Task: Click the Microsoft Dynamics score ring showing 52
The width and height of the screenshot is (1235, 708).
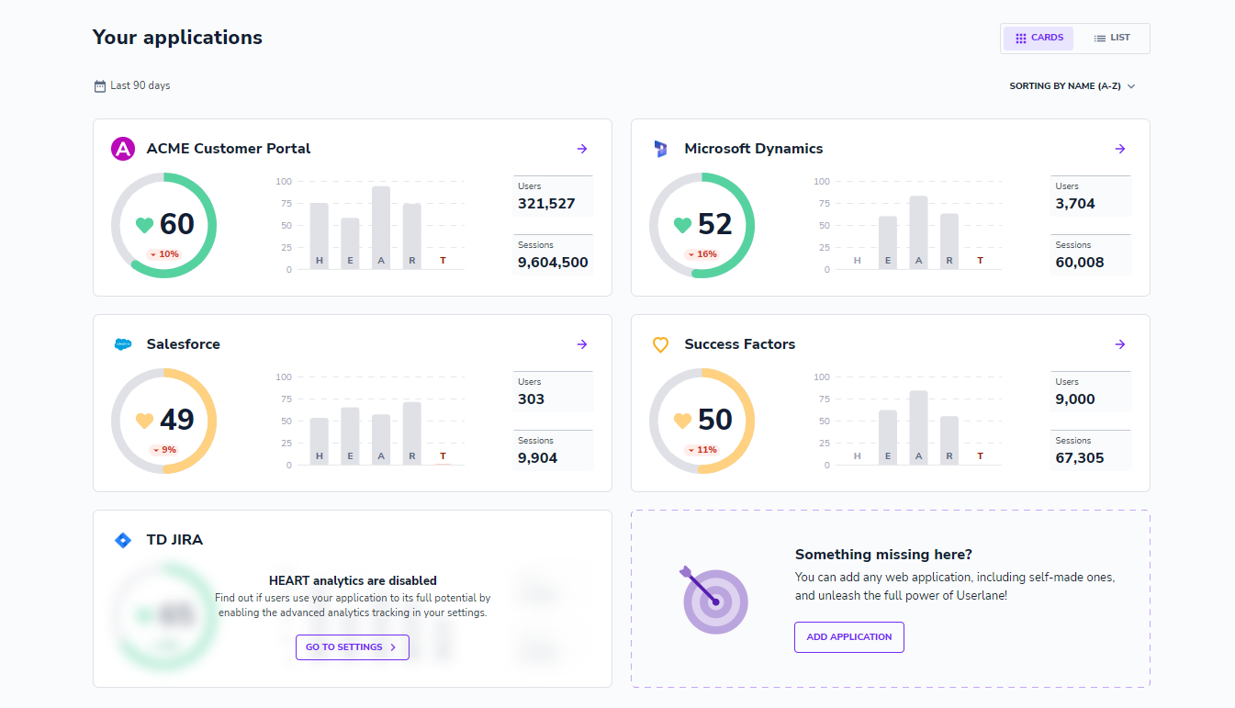Action: [x=702, y=225]
